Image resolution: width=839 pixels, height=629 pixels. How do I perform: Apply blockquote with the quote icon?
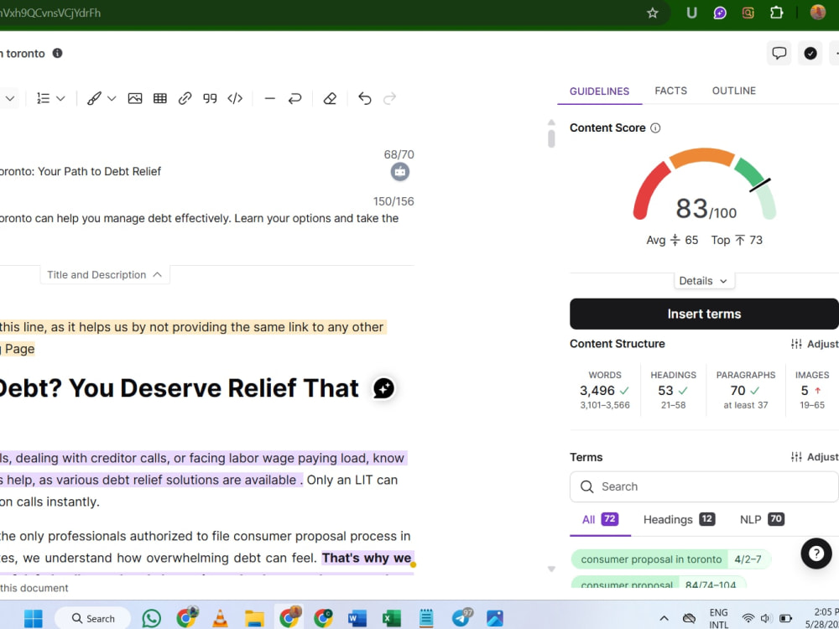click(x=210, y=98)
